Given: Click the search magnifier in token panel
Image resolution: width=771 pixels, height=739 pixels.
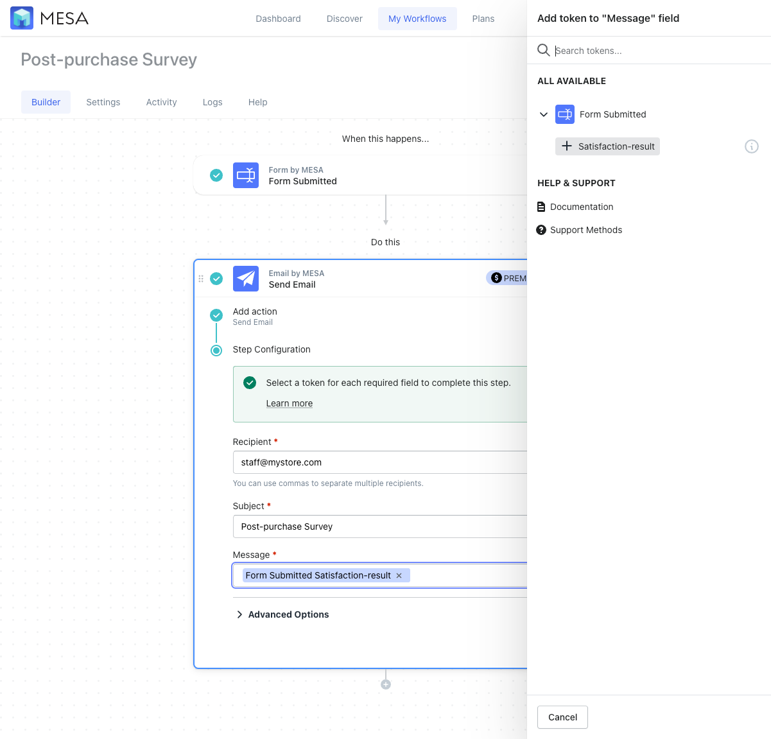Looking at the screenshot, I should [543, 50].
